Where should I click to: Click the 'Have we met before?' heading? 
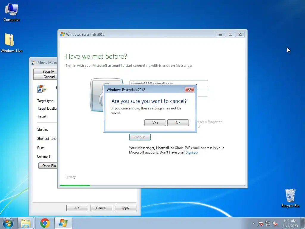point(96,56)
